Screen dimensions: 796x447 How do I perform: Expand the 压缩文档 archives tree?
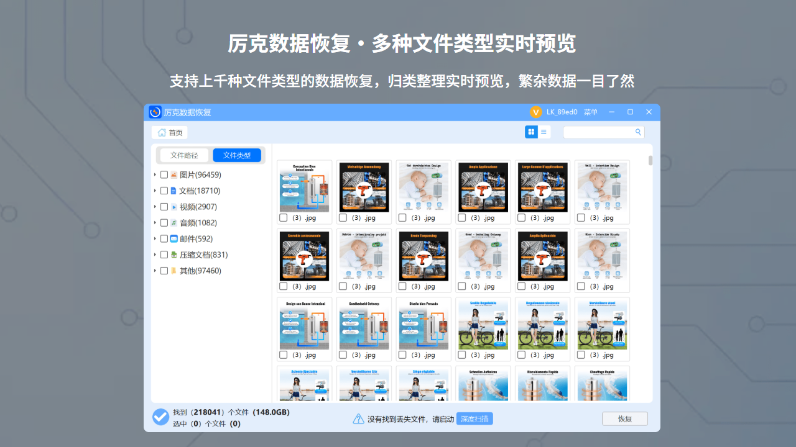point(154,255)
